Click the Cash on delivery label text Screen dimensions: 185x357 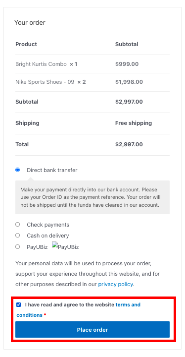point(47,236)
